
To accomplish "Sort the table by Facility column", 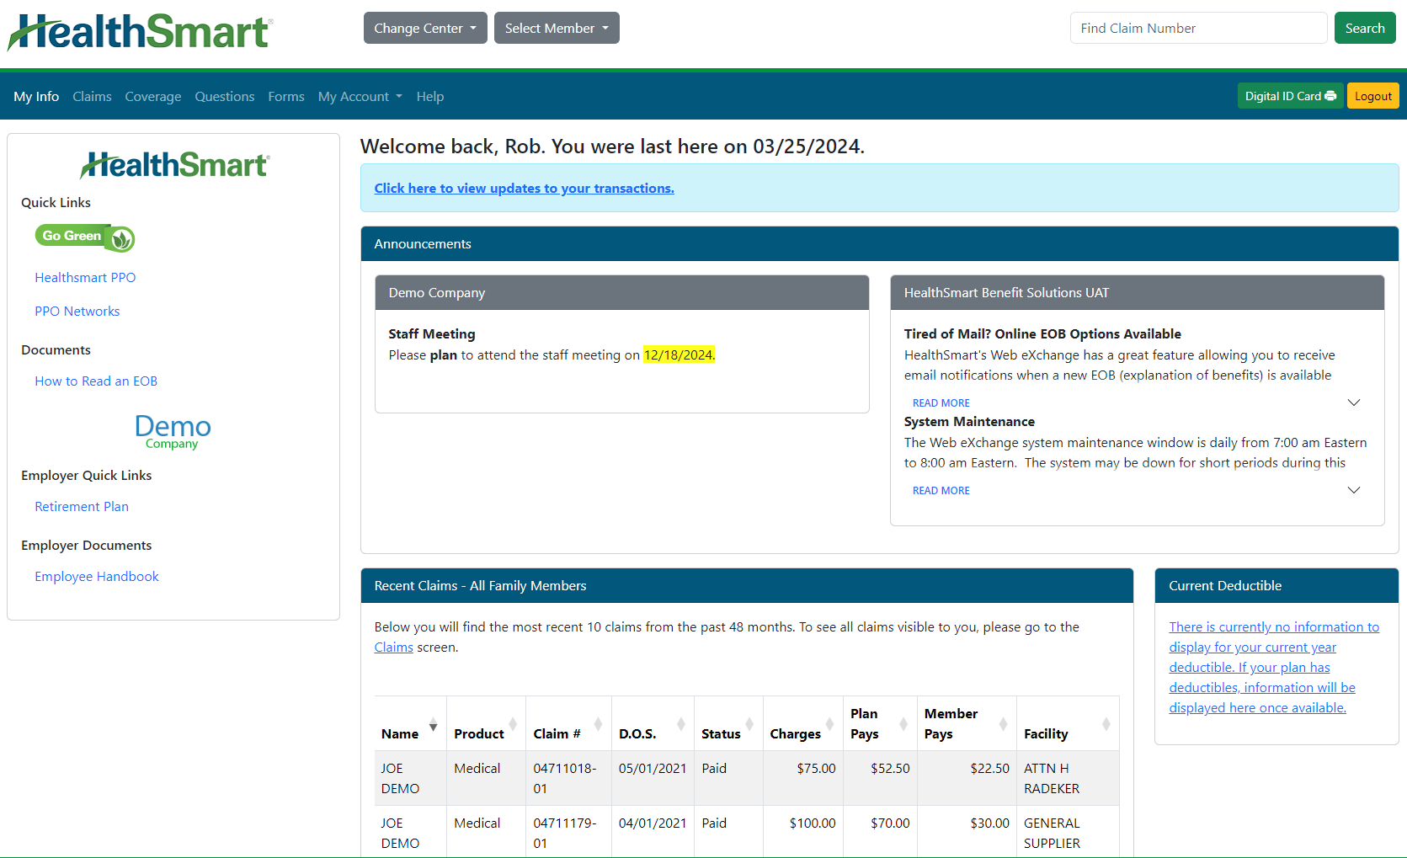I will (1068, 723).
